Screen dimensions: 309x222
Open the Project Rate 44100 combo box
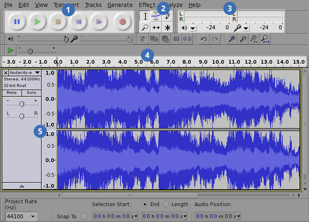pos(21,216)
